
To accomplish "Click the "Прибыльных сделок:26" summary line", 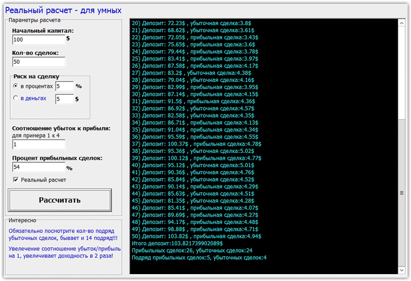I will click(x=192, y=250).
